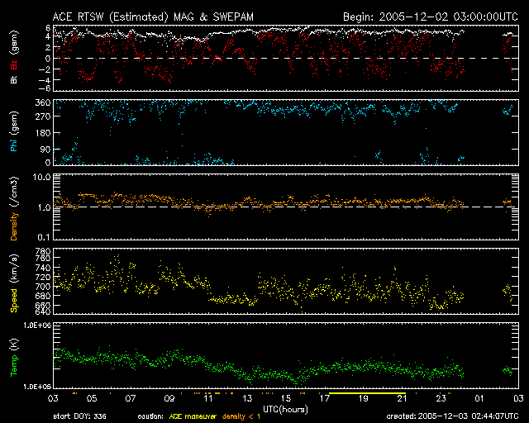Click the yellow 'ACE maneuver' legend text
Viewport: 529px width, 423px height.
pos(193,416)
